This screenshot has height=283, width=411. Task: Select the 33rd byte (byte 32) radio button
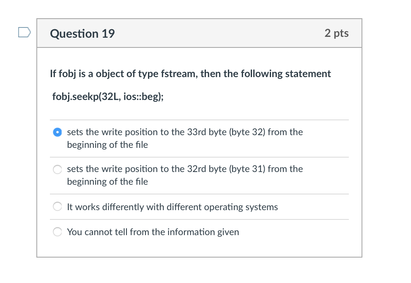[x=57, y=132]
